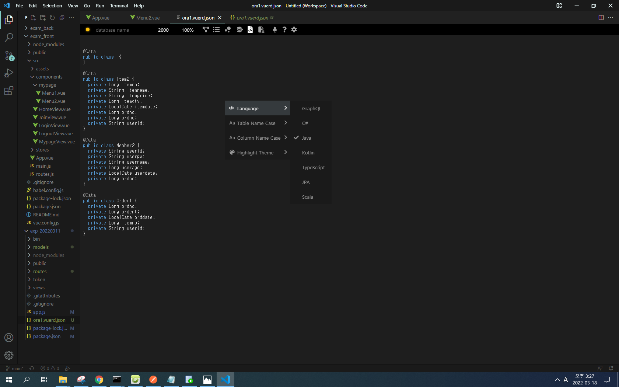Open the Column Name Case submenu
Viewport: 619px width, 387px height.
(x=258, y=138)
